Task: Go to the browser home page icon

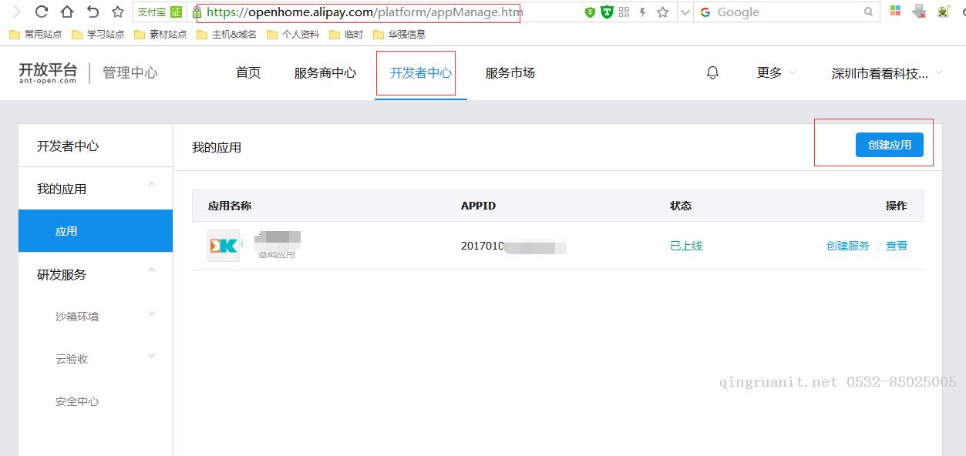Action: pyautogui.click(x=67, y=12)
